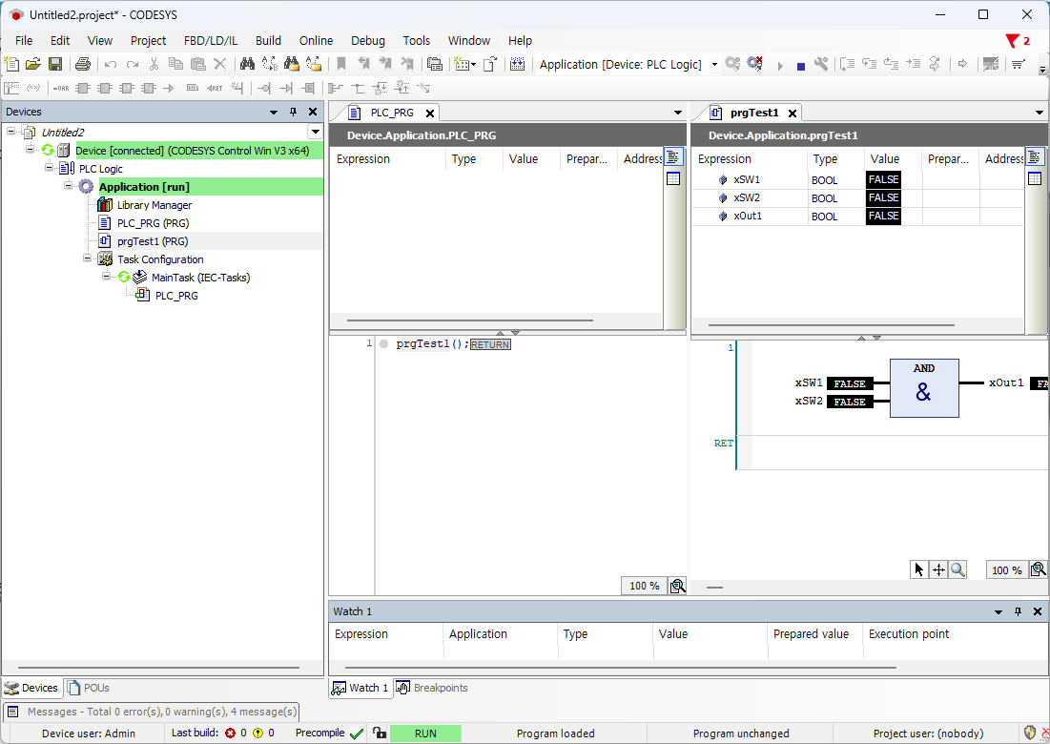Switch to the POUs tab

click(x=89, y=688)
